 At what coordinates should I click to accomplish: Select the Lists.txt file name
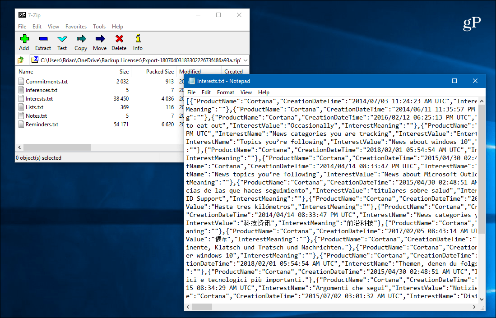(34, 107)
